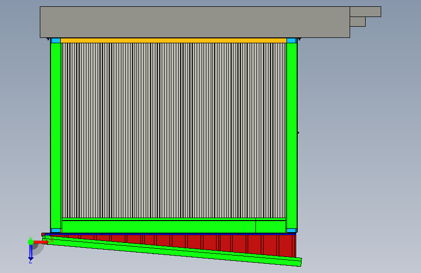
Task: Click the bottom-left cyan corner block
Action: point(55,231)
